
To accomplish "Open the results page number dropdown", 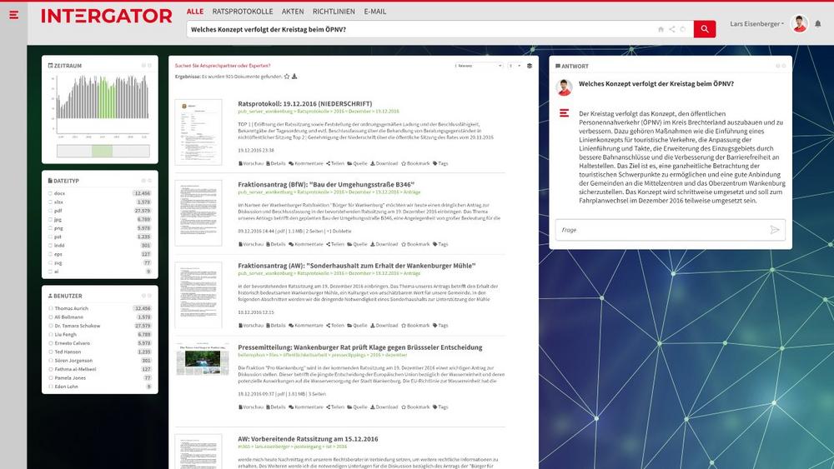I will click(x=515, y=66).
